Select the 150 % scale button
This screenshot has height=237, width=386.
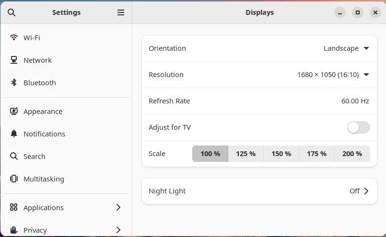[281, 154]
